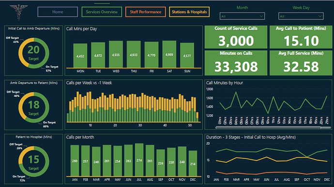
Task: Click the FRI bar showing 4,770
Action: (152, 55)
